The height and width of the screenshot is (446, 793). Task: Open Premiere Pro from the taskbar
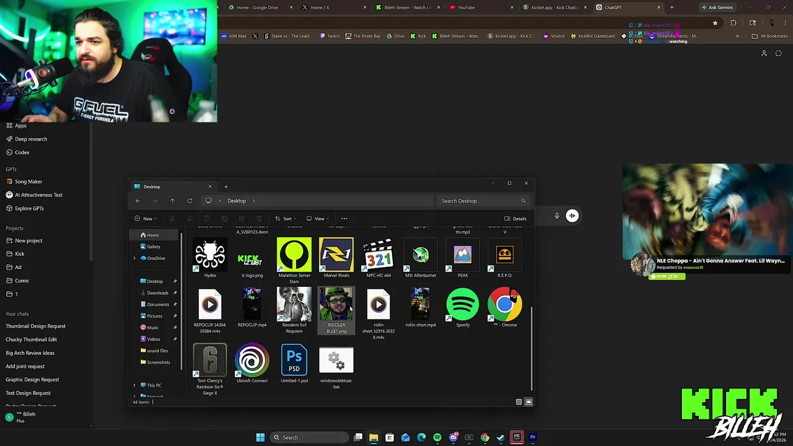(x=533, y=437)
